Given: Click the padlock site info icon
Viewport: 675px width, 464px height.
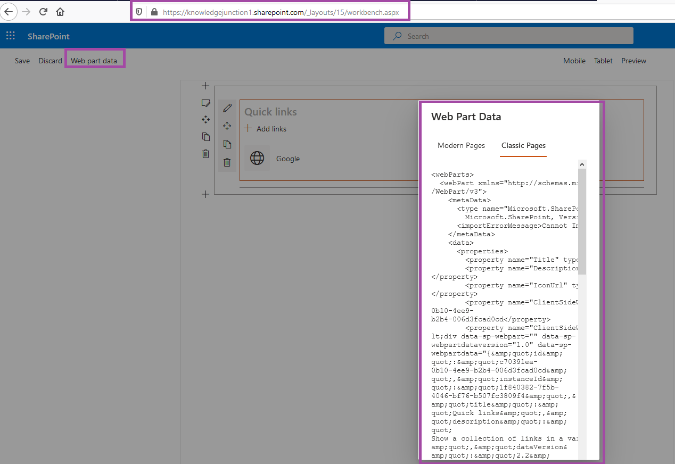Looking at the screenshot, I should point(154,12).
